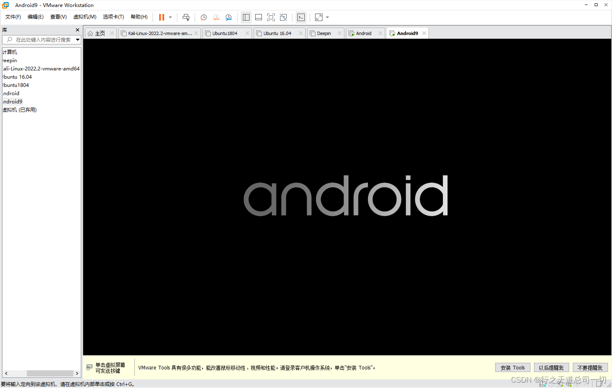Close the Ubuntu1804 tab
Screen dimensions: 612x388
(247, 33)
